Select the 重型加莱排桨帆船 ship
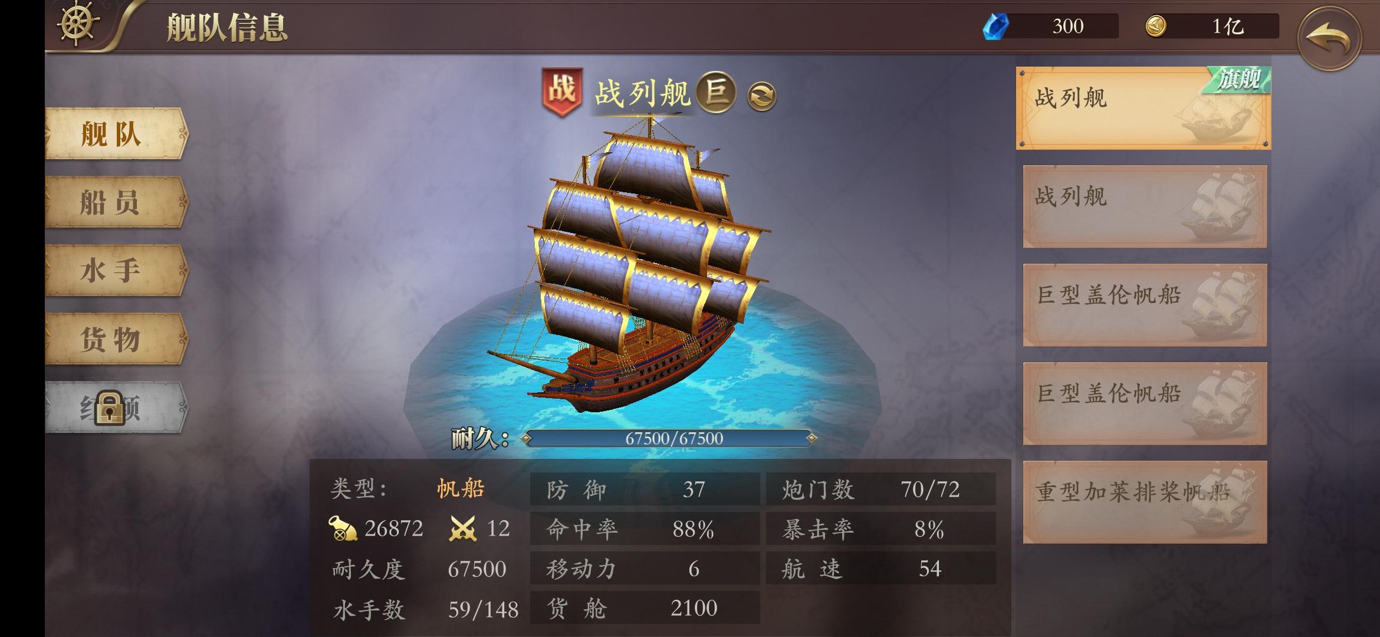This screenshot has height=637, width=1380. click(x=1145, y=502)
